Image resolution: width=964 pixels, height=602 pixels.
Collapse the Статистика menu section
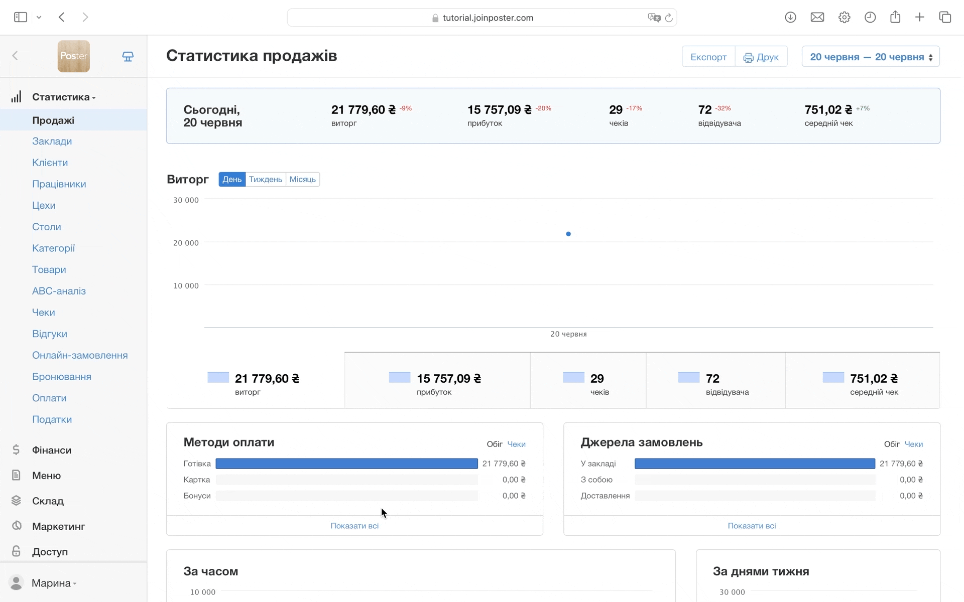pos(64,97)
